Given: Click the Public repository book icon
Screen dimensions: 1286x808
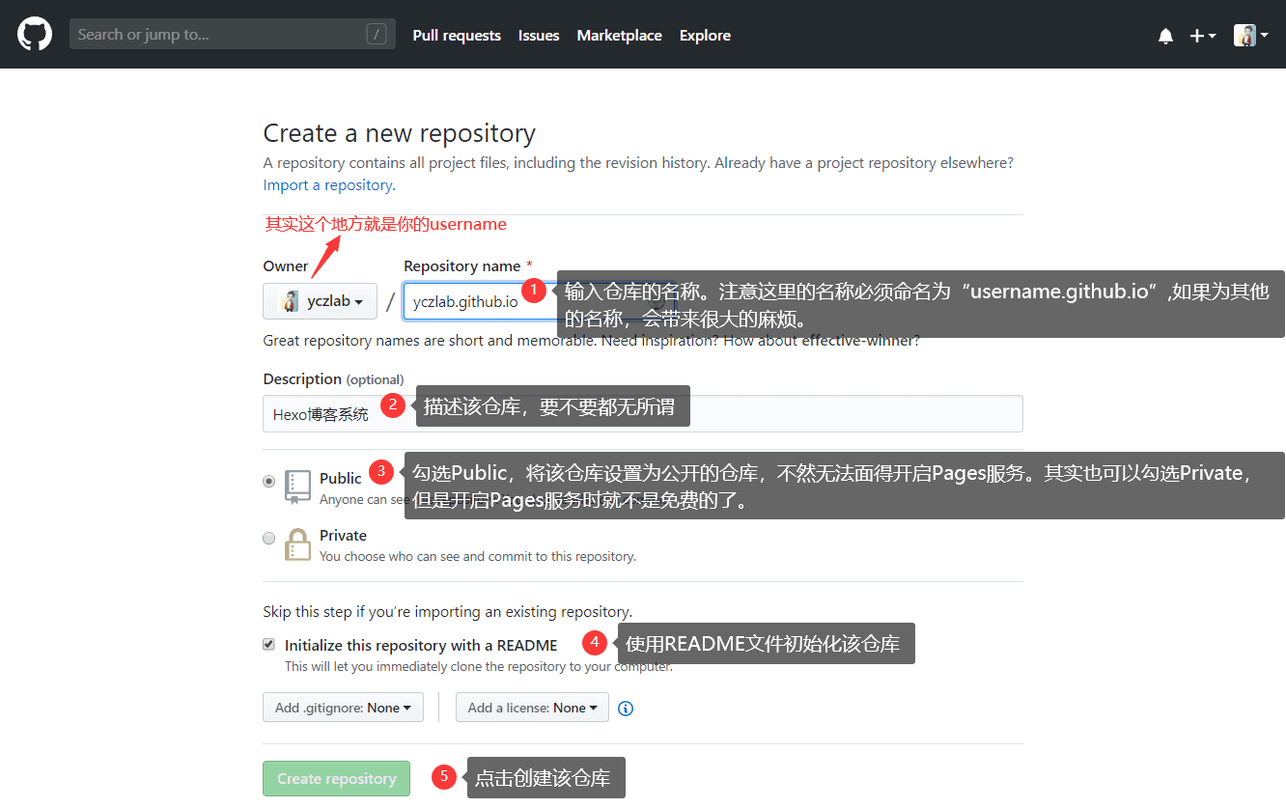Looking at the screenshot, I should point(297,488).
